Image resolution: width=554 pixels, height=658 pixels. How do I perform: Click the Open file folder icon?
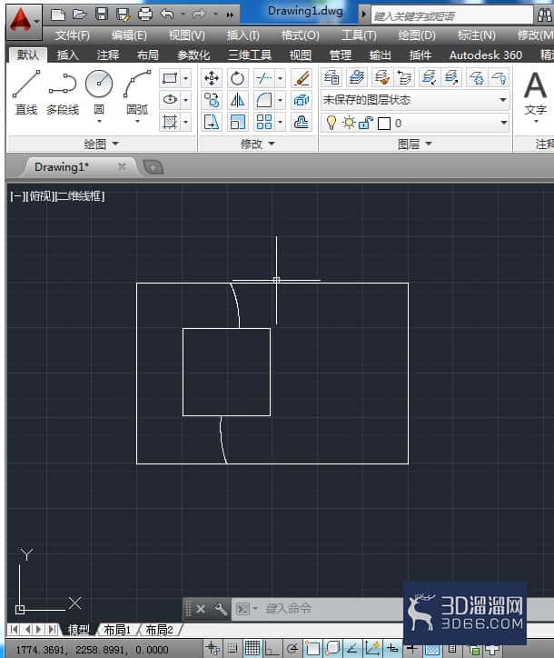(80, 15)
